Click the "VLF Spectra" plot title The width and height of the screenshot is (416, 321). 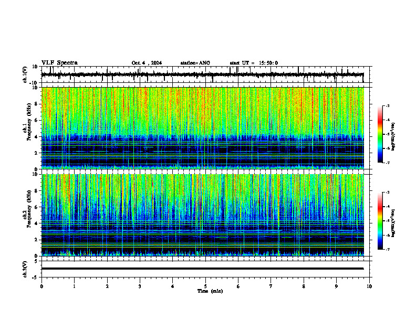[59, 63]
